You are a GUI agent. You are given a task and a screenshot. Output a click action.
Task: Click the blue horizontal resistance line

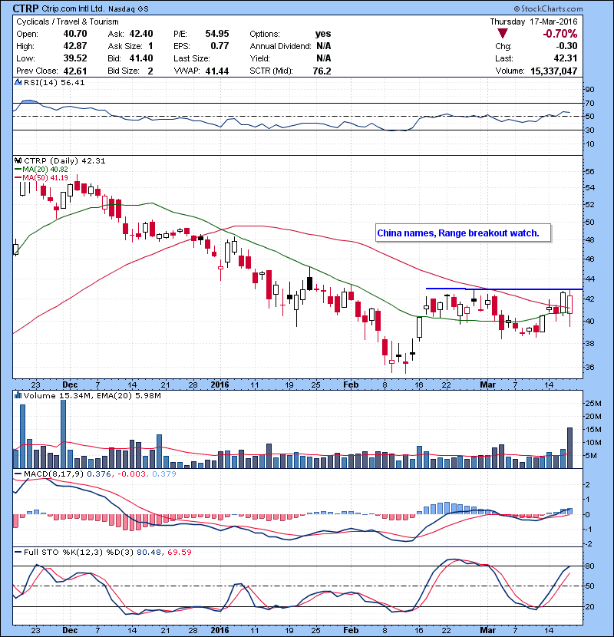tap(504, 289)
